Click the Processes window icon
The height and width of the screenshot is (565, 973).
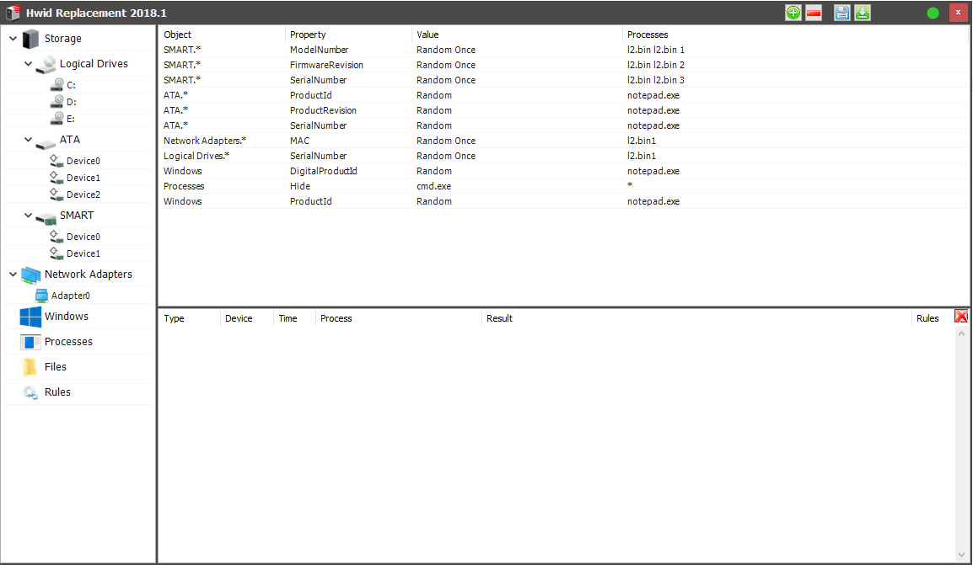[x=30, y=342]
